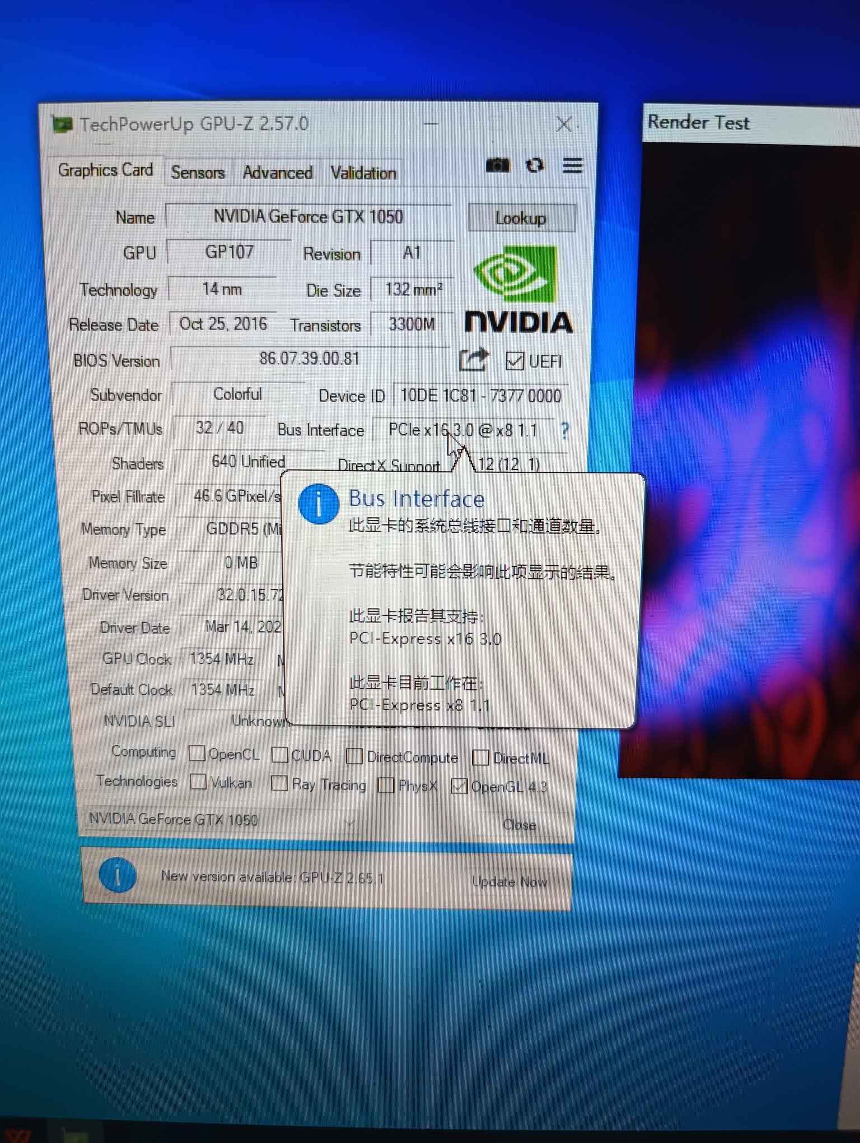Click the ROPs/TMUs value 32 / 40
The width and height of the screenshot is (860, 1143).
coord(219,428)
